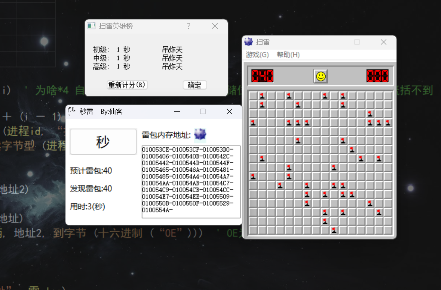Viewport: 441px width, 290px height.
Task: Click the smiley face to restart the game
Action: tap(321, 76)
